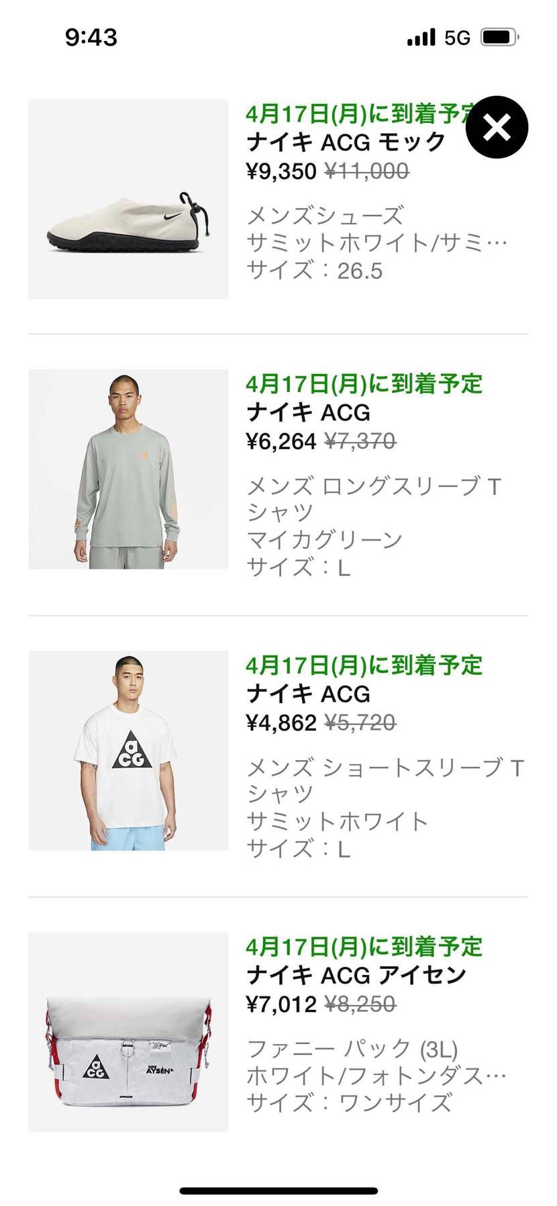Screen dimensions: 557x1206
Task: Open the ACG Aysen fanny pack image
Action: point(128,1031)
